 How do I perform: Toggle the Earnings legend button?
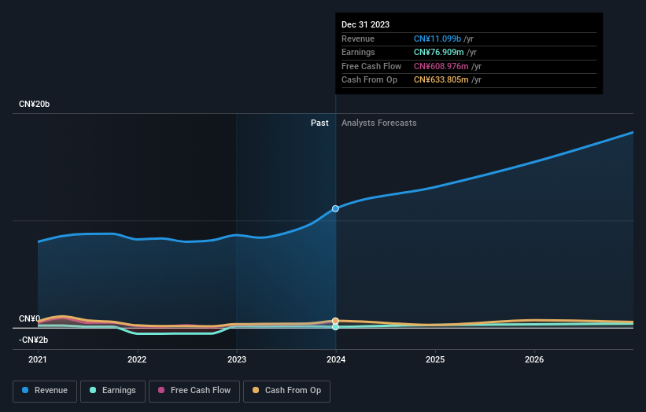point(113,391)
